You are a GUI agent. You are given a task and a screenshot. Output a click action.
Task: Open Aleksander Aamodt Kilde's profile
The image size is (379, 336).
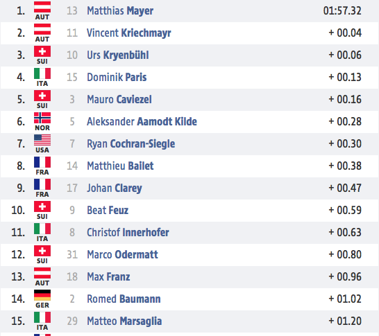point(142,121)
